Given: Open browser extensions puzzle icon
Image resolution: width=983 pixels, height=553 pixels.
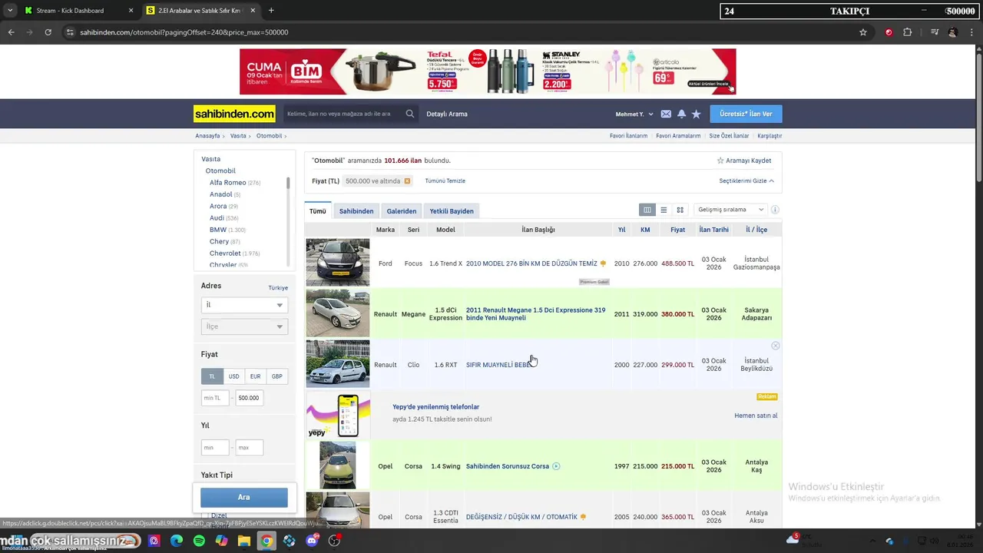Looking at the screenshot, I should pyautogui.click(x=907, y=32).
